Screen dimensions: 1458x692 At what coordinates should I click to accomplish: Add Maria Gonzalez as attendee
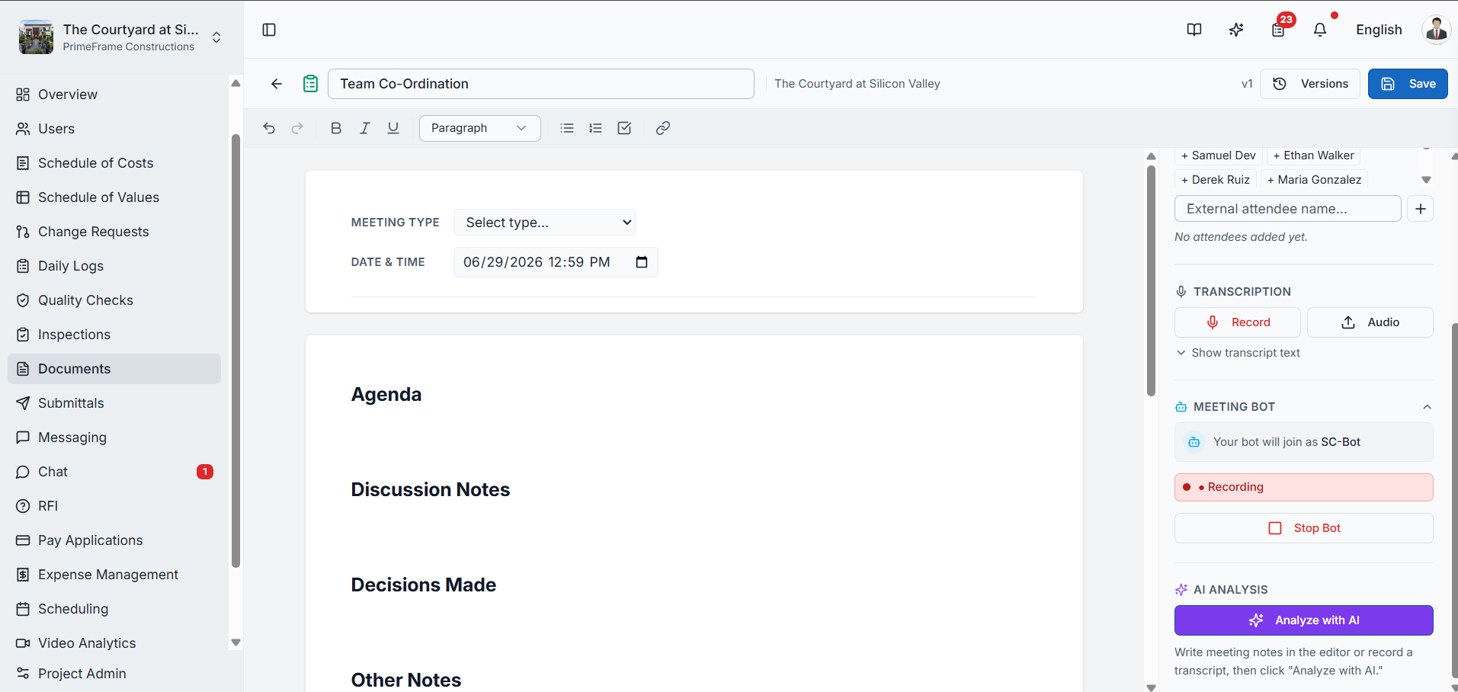click(x=1314, y=180)
